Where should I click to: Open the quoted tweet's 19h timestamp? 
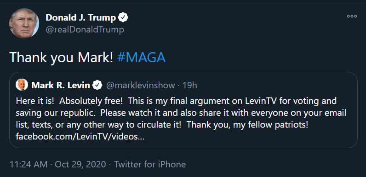click(189, 86)
